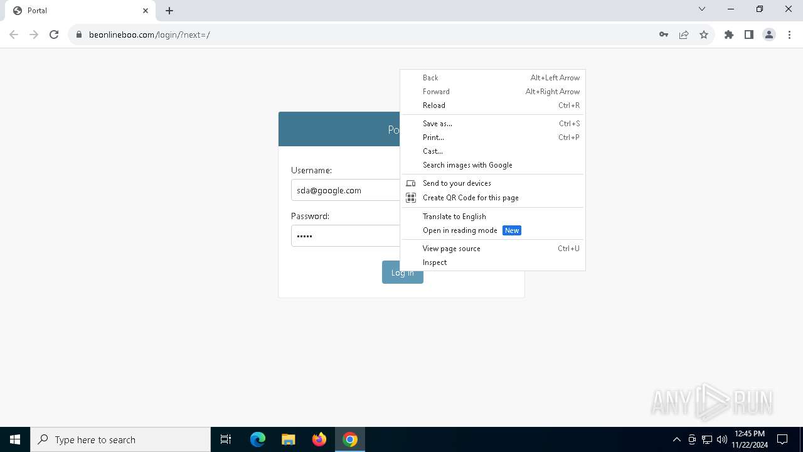Click the Log in button

pos(403,272)
